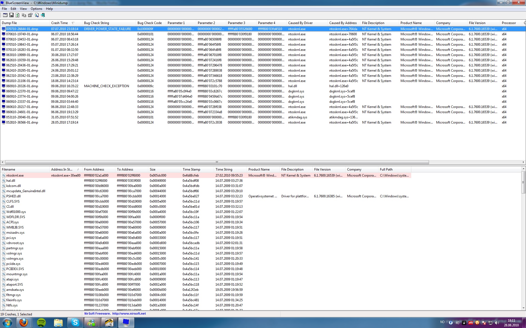Select the PSHED.dll row in lower pane

click(x=205, y=196)
